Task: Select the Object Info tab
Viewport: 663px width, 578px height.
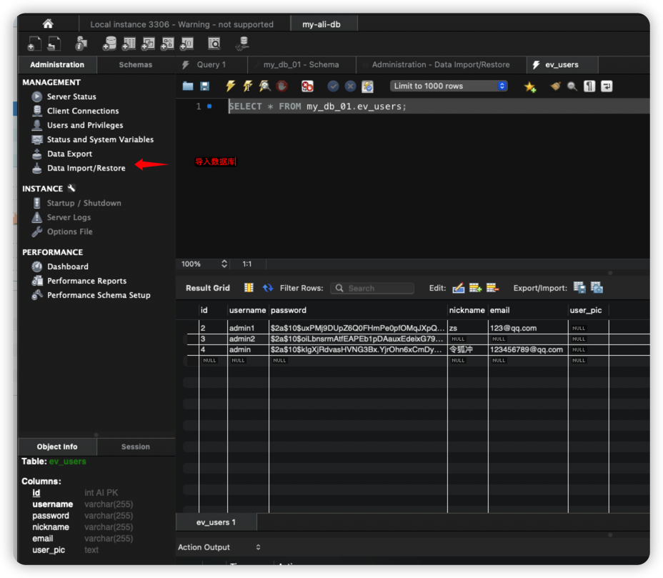Action: [57, 447]
